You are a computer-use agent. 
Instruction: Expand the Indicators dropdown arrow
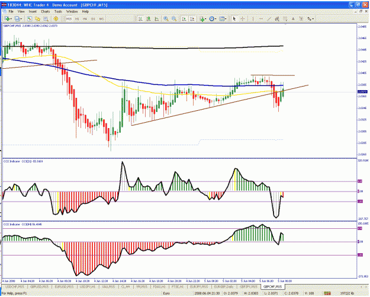pyautogui.click(x=205, y=18)
